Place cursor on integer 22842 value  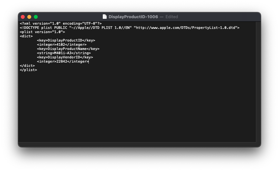(x=61, y=61)
